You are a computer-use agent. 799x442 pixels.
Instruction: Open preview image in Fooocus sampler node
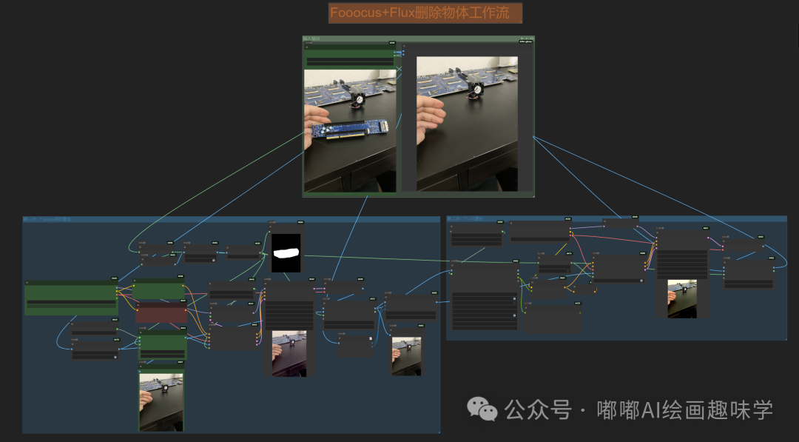click(289, 354)
